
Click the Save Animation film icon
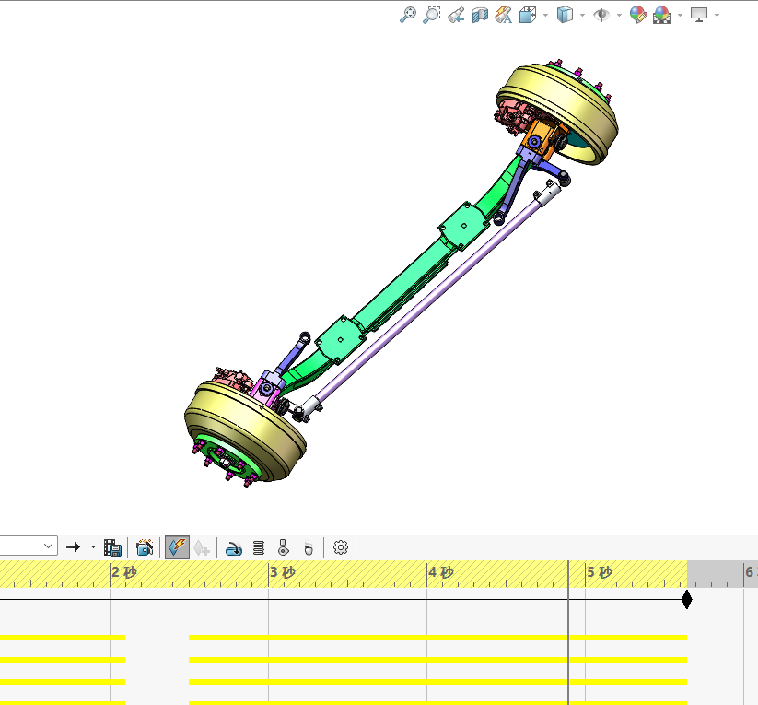[112, 547]
